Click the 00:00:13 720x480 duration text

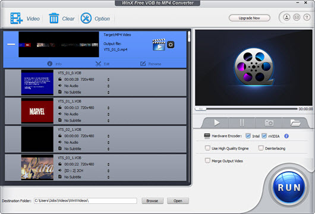click(x=79, y=108)
